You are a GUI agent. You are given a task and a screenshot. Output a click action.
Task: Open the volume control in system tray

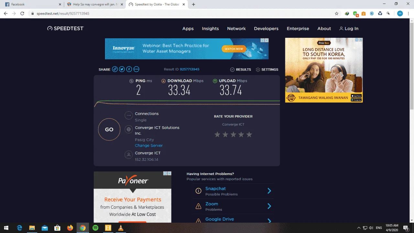[x=371, y=228]
